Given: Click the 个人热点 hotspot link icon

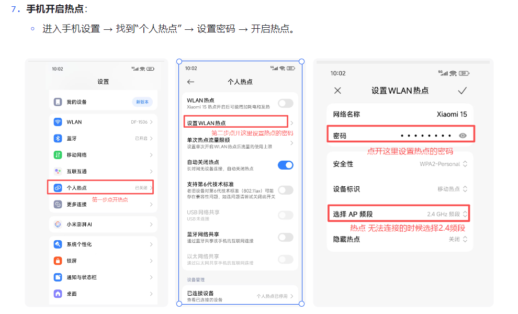Looking at the screenshot, I should click(x=58, y=188).
